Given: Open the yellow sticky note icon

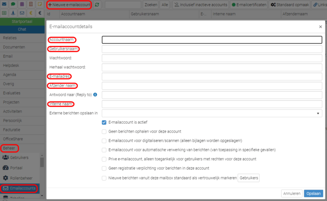Looking at the screenshot, I should coord(40,4).
